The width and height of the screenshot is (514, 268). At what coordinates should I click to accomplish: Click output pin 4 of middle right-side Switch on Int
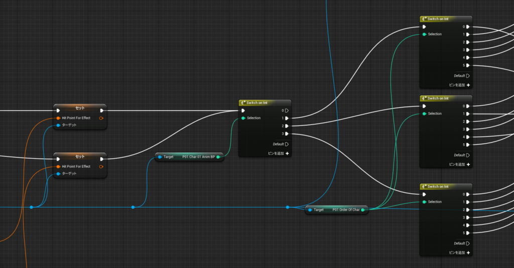468,137
